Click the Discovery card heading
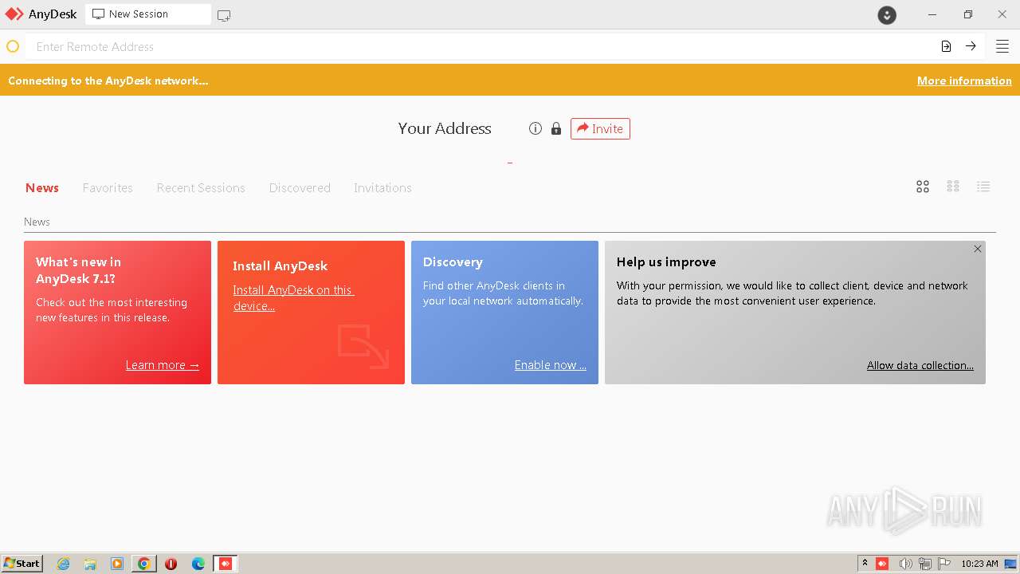Viewport: 1020px width, 574px height. click(x=453, y=262)
